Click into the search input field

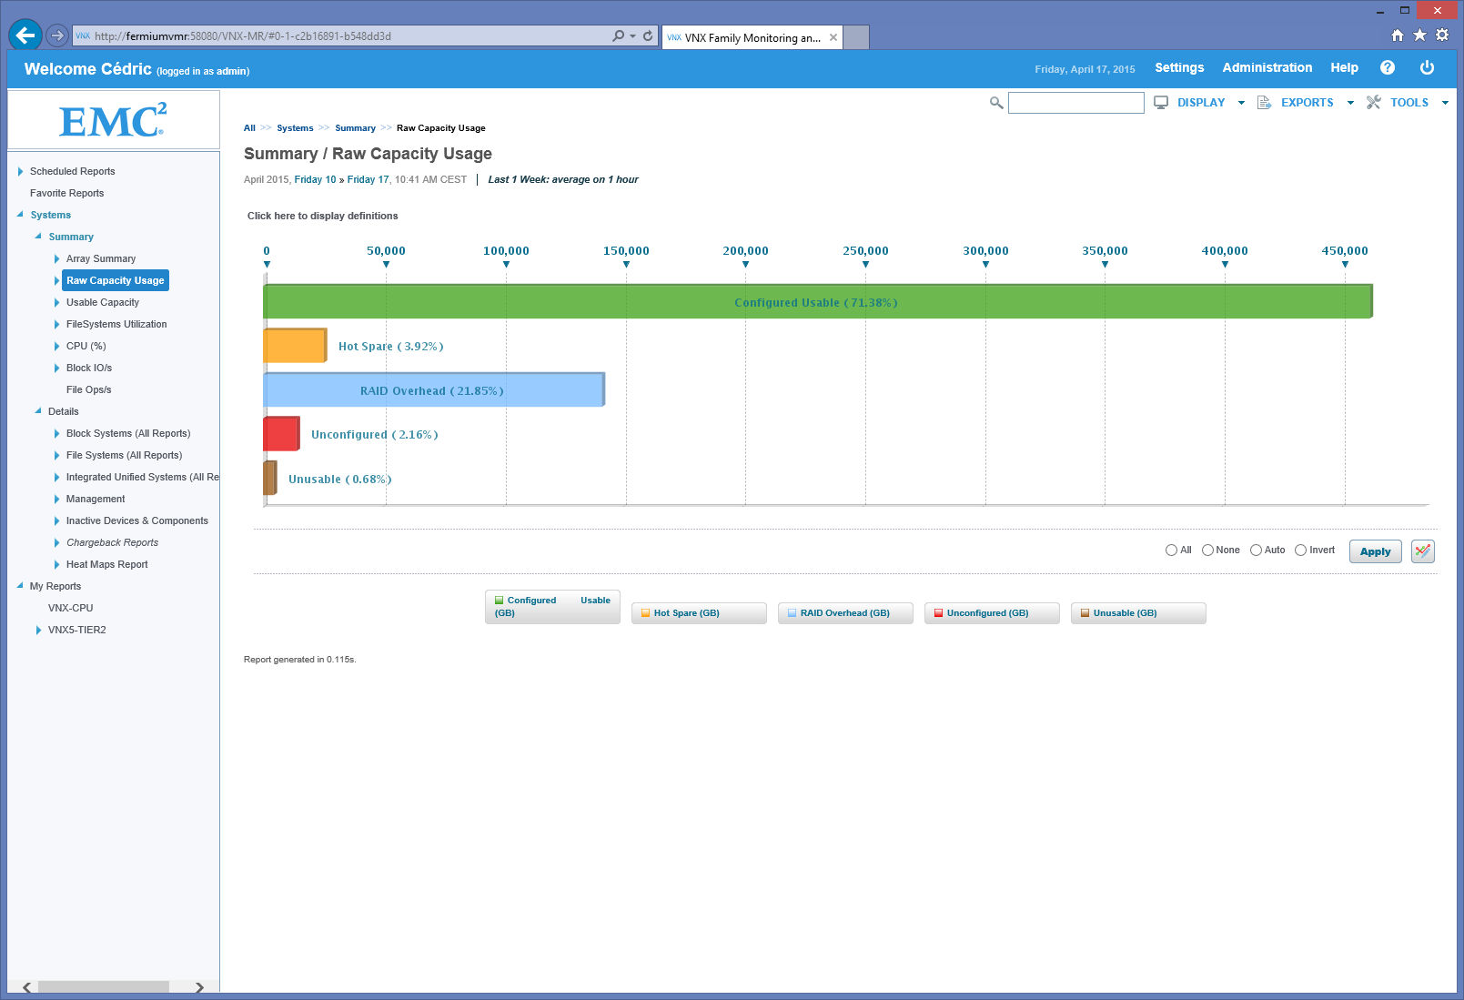click(1075, 103)
